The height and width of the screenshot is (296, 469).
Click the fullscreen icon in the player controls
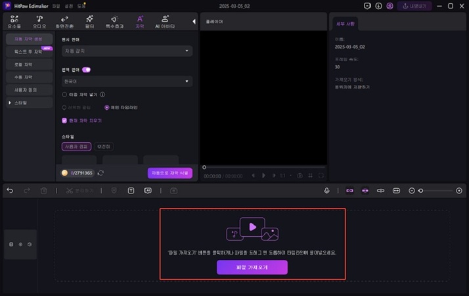click(321, 176)
